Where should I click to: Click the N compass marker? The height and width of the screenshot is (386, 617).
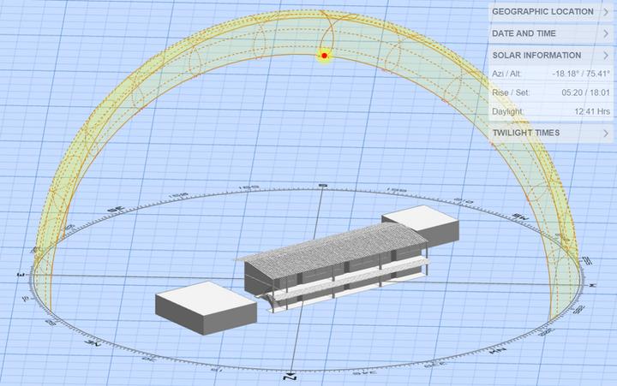[x=290, y=377]
